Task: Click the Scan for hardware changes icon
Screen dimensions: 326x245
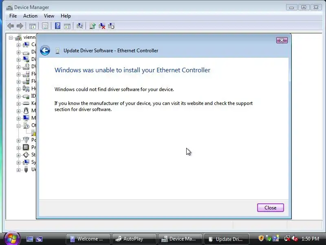Action: click(x=79, y=26)
